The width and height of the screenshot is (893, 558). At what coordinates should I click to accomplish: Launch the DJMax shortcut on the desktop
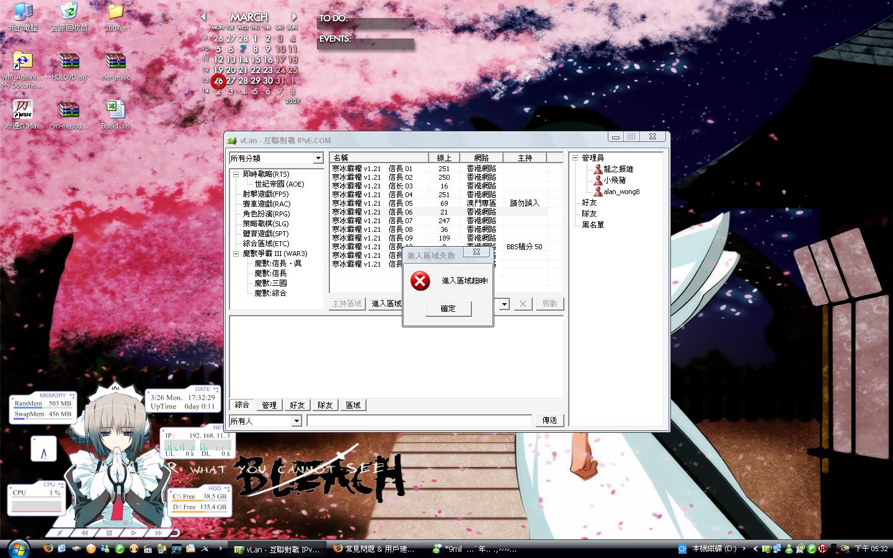[22, 110]
